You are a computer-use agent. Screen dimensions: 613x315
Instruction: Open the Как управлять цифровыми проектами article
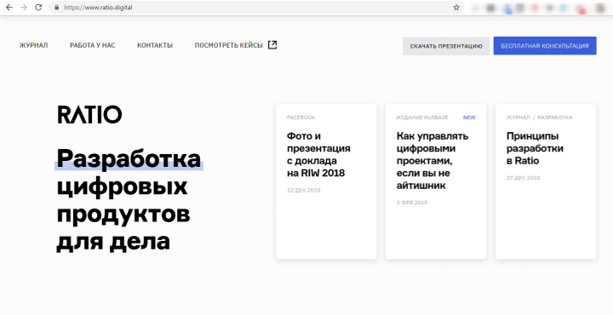[436, 181]
